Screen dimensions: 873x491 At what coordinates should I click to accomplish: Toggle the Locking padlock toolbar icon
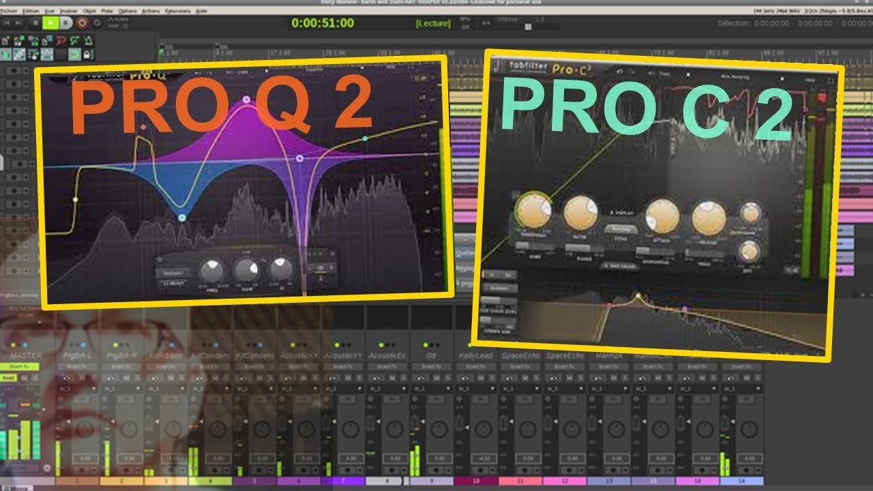[88, 55]
